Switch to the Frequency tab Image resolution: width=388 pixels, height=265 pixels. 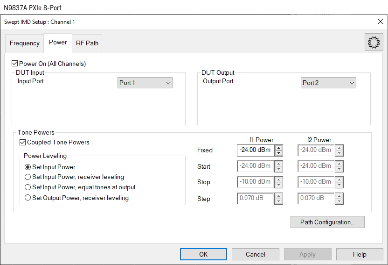(24, 43)
